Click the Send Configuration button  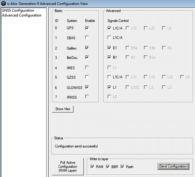(x=173, y=166)
